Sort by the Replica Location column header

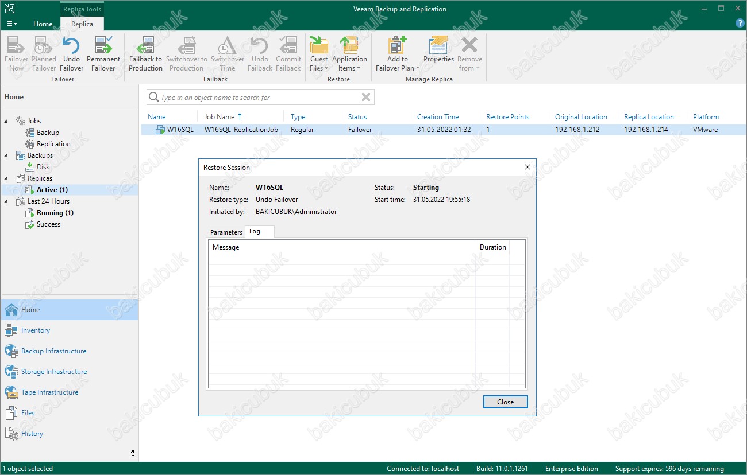click(649, 117)
